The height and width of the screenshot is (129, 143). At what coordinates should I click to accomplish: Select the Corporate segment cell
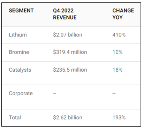(21, 94)
